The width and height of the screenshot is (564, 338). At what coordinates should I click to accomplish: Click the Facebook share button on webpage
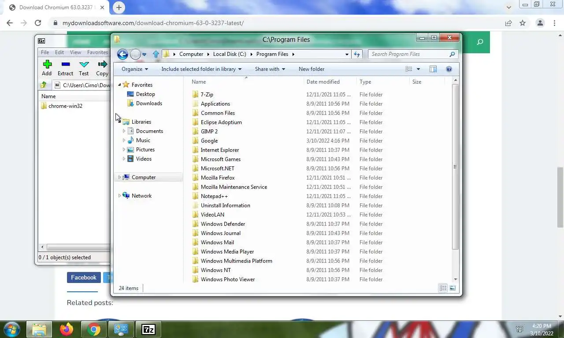pyautogui.click(x=84, y=277)
